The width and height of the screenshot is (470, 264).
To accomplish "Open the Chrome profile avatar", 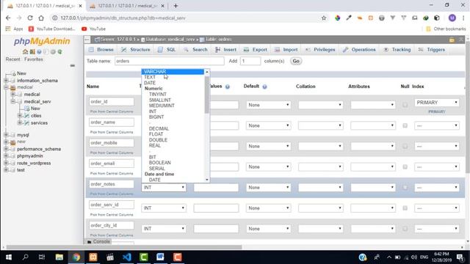I will [452, 18].
